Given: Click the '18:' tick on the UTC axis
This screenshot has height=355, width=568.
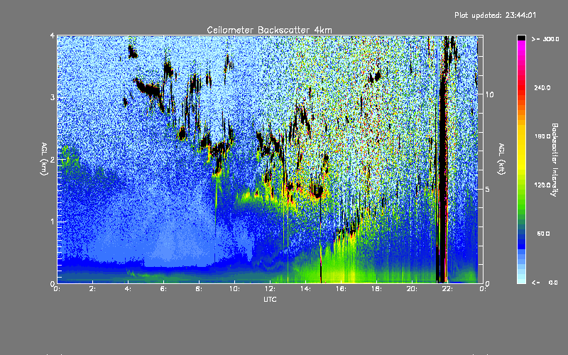Looking at the screenshot, I should 376,289.
